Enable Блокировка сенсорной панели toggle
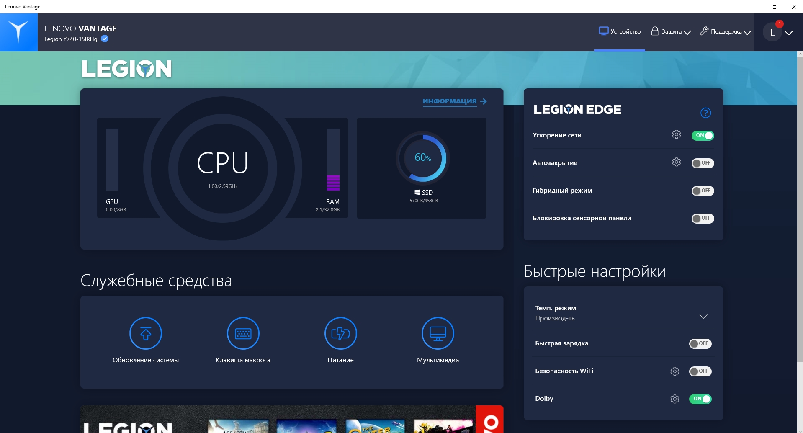Screen dimensions: 803x433 (703, 218)
